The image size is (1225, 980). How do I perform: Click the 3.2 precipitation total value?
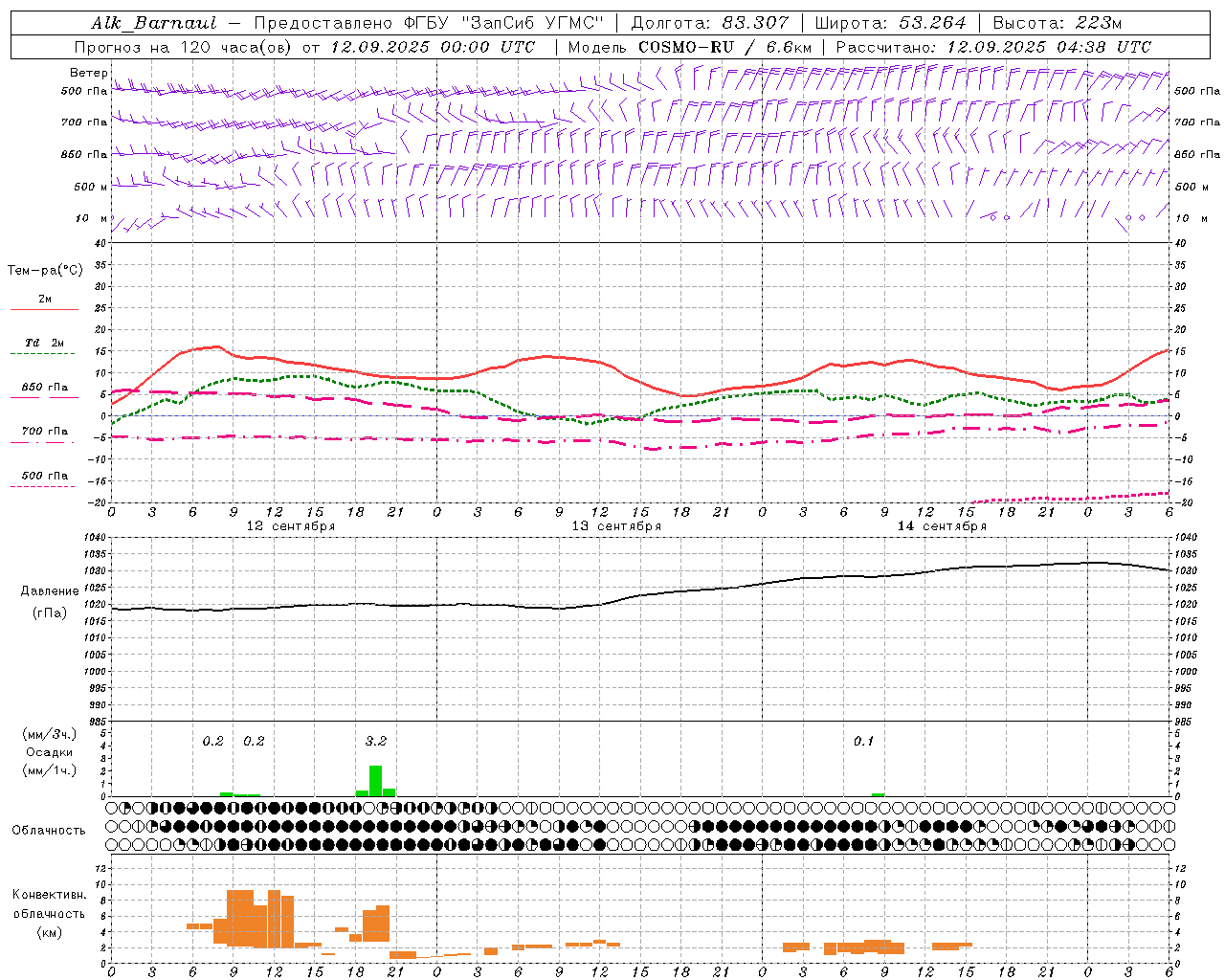pyautogui.click(x=376, y=741)
